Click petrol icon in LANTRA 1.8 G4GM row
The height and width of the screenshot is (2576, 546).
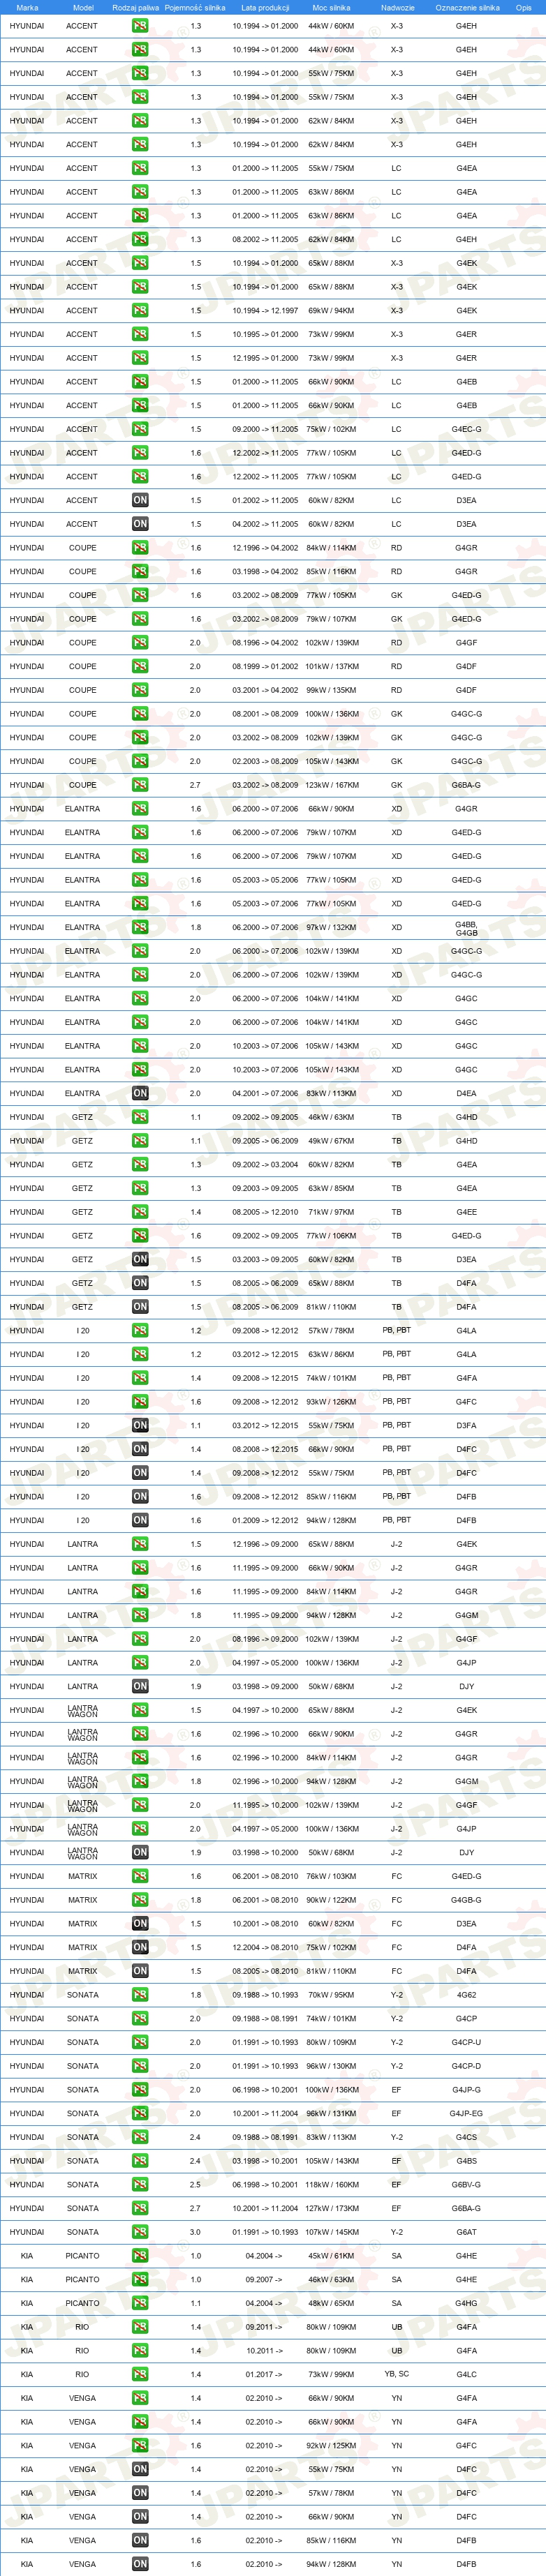pos(140,1615)
